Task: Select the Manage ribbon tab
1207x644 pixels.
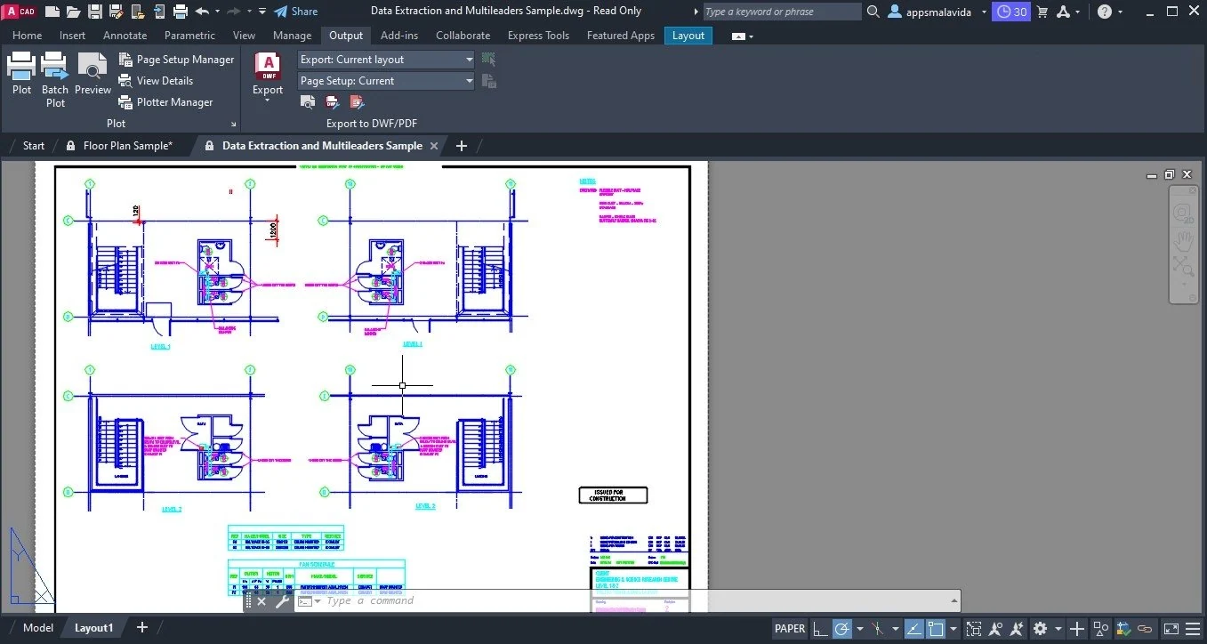Action: (x=293, y=36)
